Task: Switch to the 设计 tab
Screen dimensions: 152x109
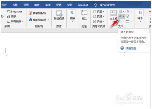Action: click(x=4, y=5)
